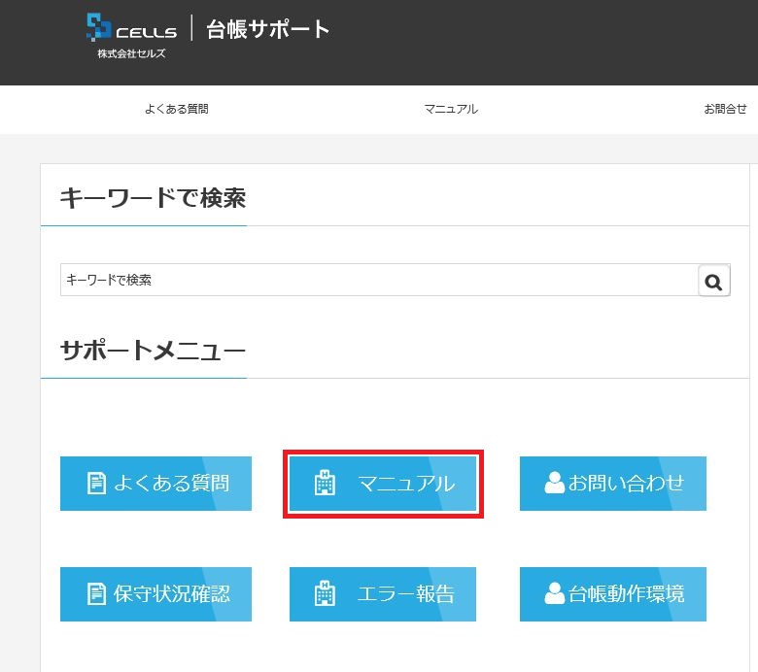Click the 保守状況確認 button

155,593
